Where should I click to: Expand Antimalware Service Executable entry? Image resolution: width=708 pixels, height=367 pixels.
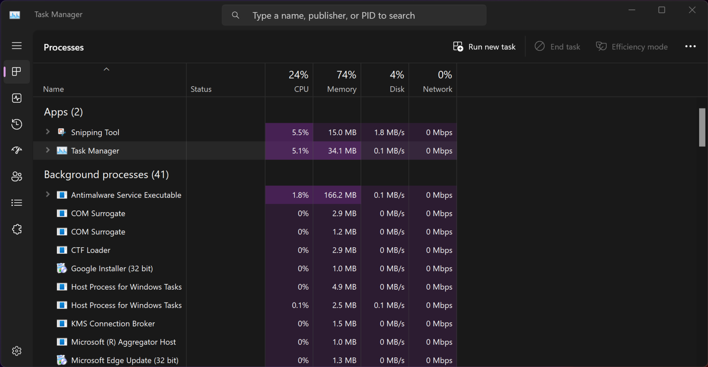[x=48, y=195]
